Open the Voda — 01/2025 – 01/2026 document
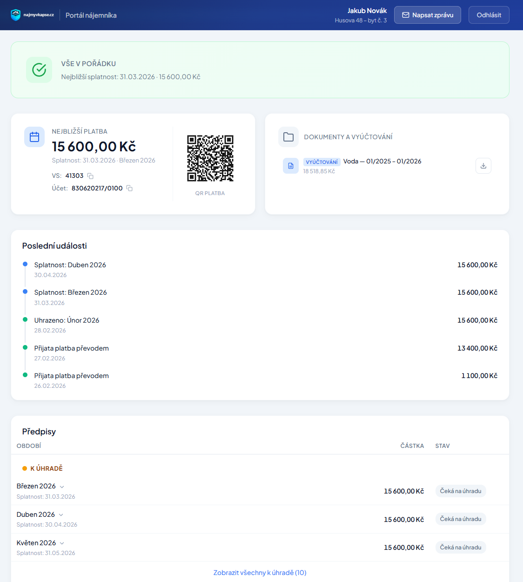 pos(382,161)
